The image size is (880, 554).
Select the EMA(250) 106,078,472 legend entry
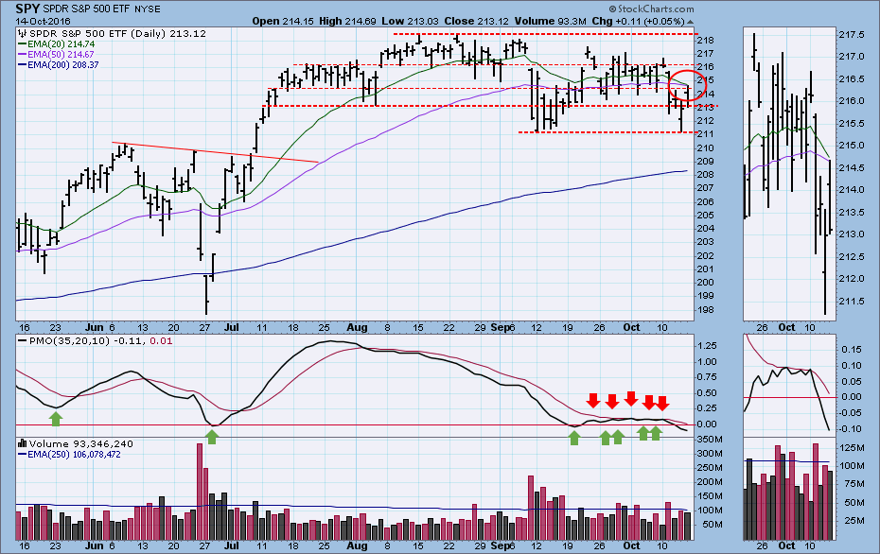pyautogui.click(x=74, y=454)
